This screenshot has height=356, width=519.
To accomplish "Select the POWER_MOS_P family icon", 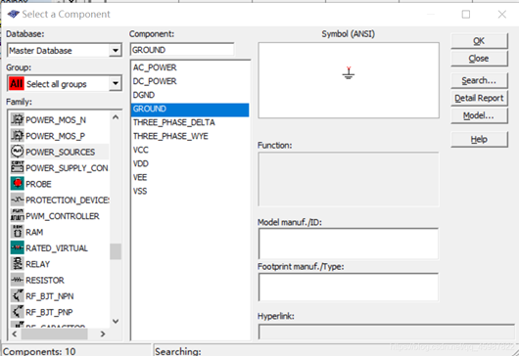I will [x=18, y=136].
